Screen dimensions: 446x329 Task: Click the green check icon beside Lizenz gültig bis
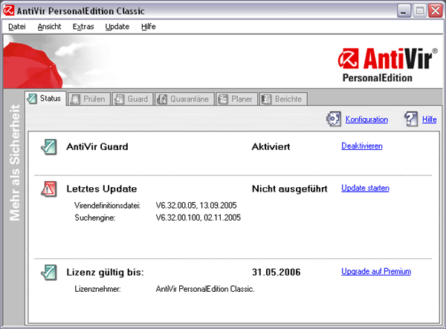coord(49,273)
